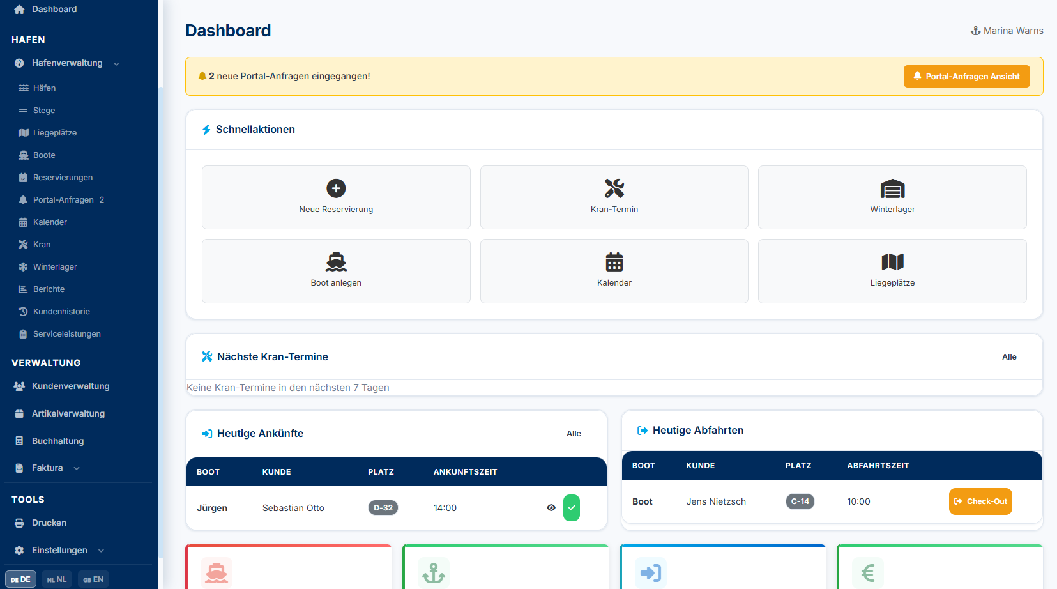Click the Portal-Anfragen Ansicht button
The width and height of the screenshot is (1057, 589).
pos(966,76)
